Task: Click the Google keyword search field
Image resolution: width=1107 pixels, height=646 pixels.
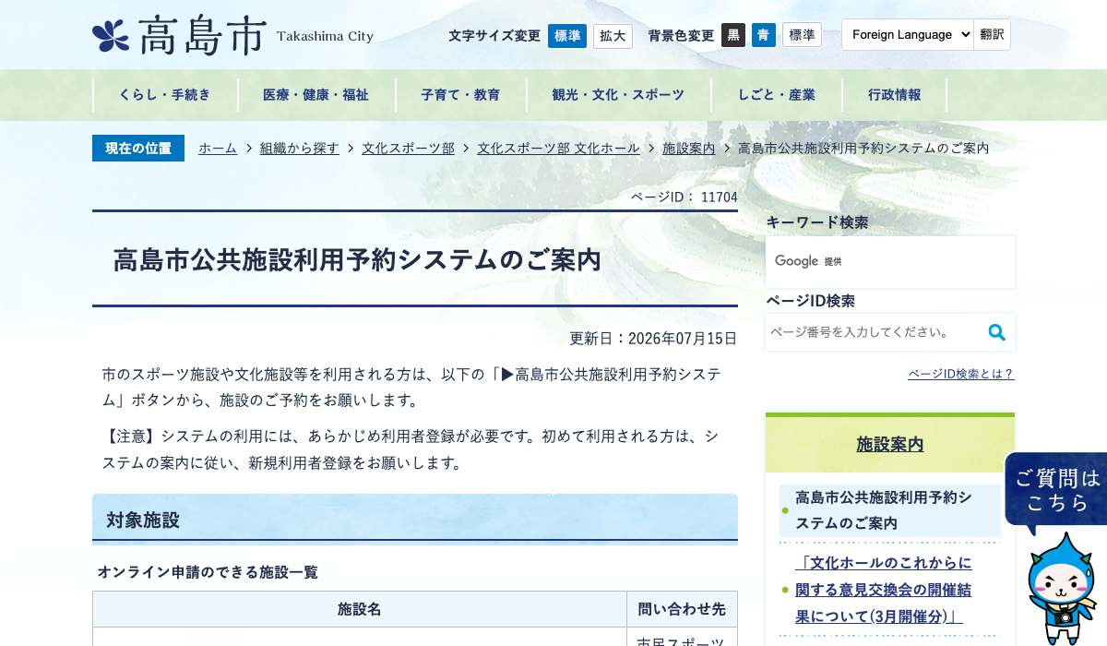Action: (x=890, y=262)
